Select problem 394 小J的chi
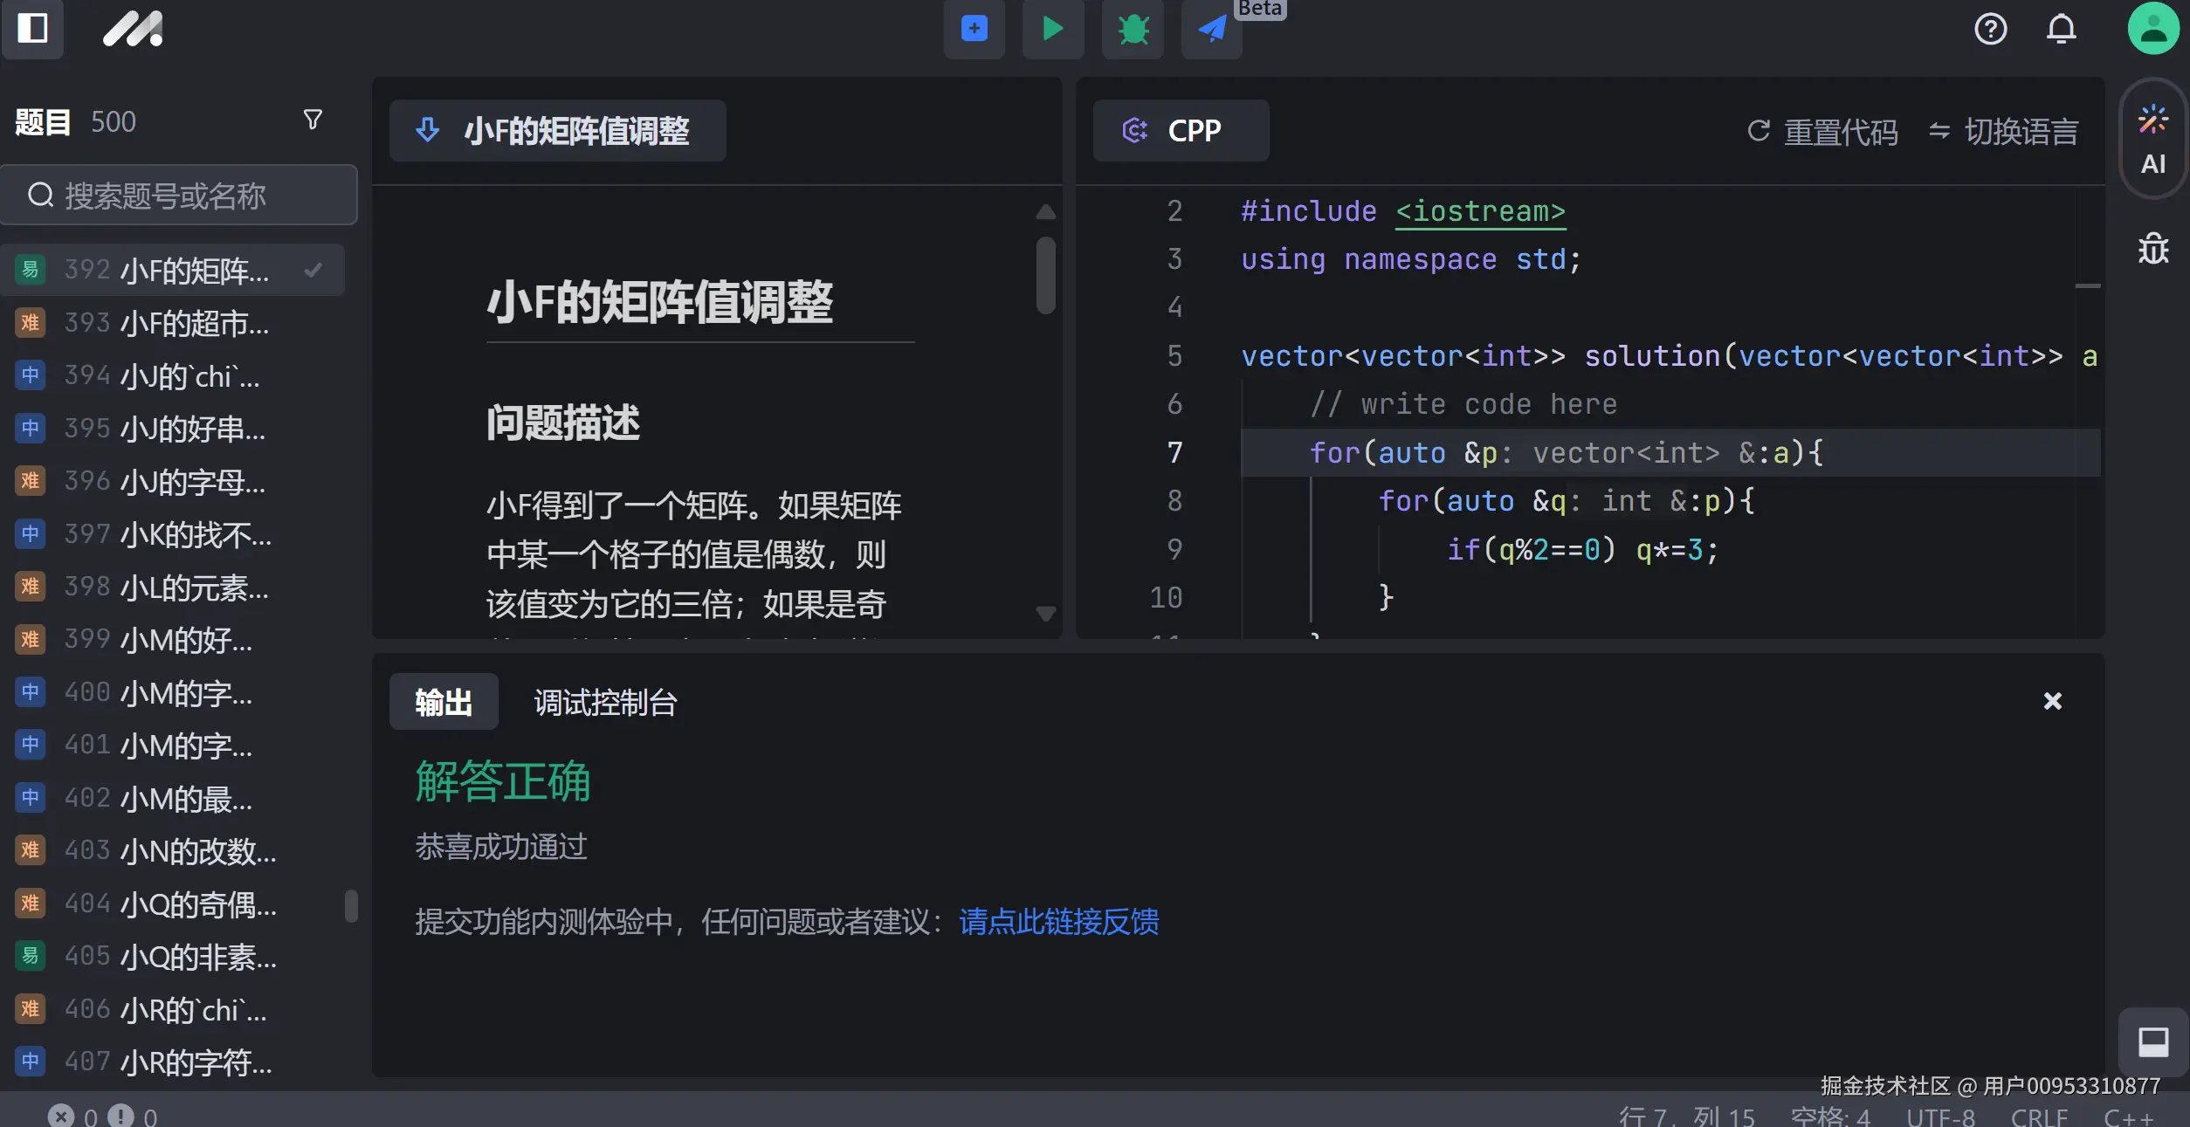 pos(172,375)
